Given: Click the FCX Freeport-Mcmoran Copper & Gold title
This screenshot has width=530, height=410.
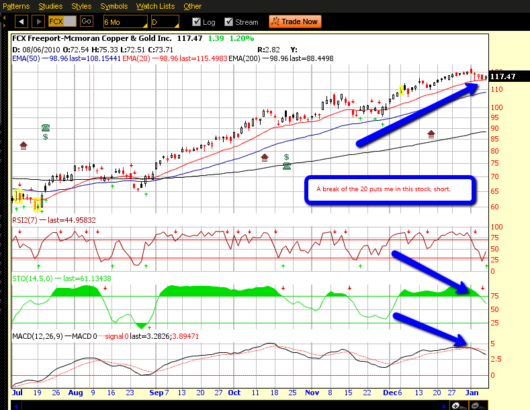Looking at the screenshot, I should 91,38.
